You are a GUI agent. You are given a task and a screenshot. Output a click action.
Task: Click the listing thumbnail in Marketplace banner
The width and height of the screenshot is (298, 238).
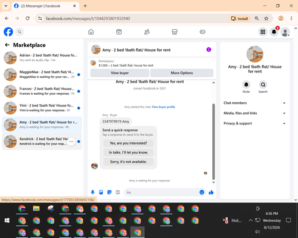point(93,63)
